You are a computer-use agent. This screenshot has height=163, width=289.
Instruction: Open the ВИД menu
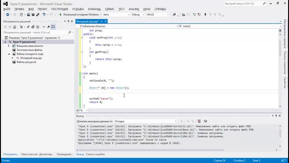pyautogui.click(x=31, y=9)
